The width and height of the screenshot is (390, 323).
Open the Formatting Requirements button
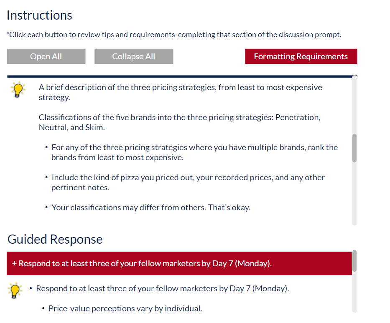click(301, 56)
